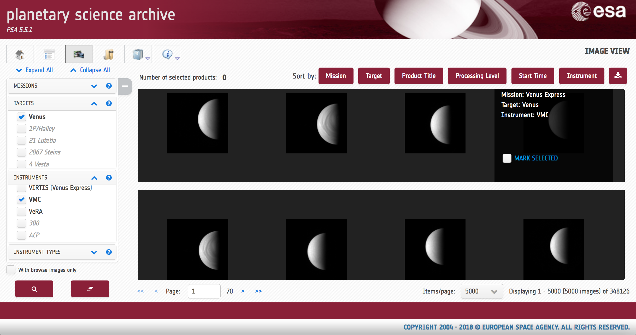Expand the Missions filter section
636x335 pixels.
[94, 86]
